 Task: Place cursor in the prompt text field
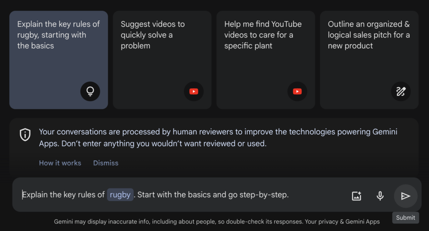coord(181,195)
